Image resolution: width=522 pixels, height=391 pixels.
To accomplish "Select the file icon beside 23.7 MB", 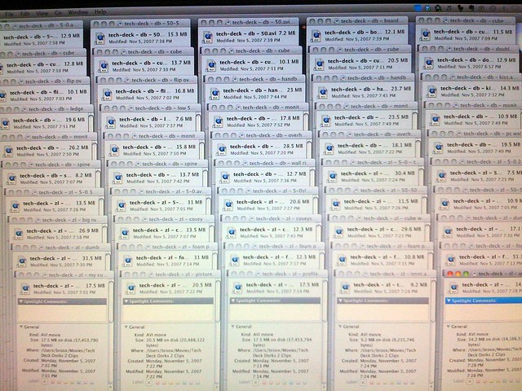I will click(322, 92).
